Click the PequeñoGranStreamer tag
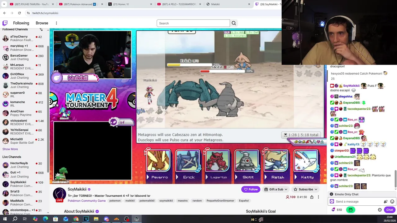The height and width of the screenshot is (223, 397). pos(221,201)
